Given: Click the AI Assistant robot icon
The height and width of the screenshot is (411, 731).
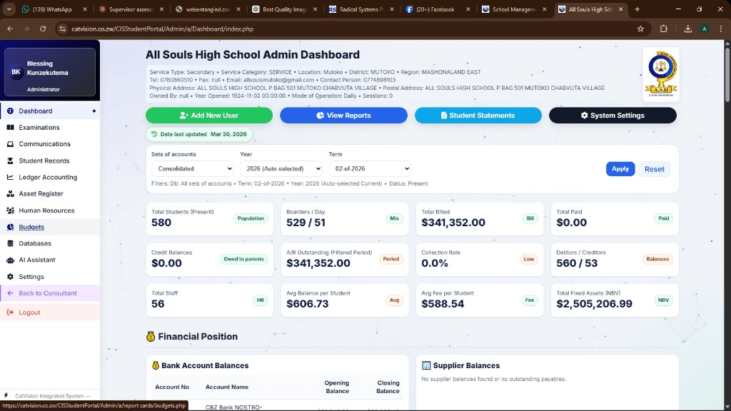Looking at the screenshot, I should [x=10, y=260].
